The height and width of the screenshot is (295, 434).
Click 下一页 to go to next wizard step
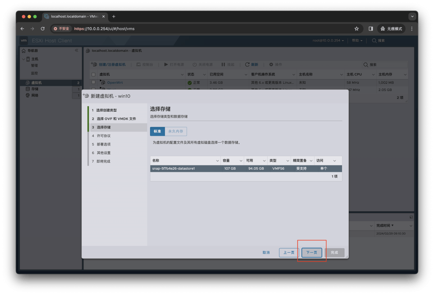312,252
